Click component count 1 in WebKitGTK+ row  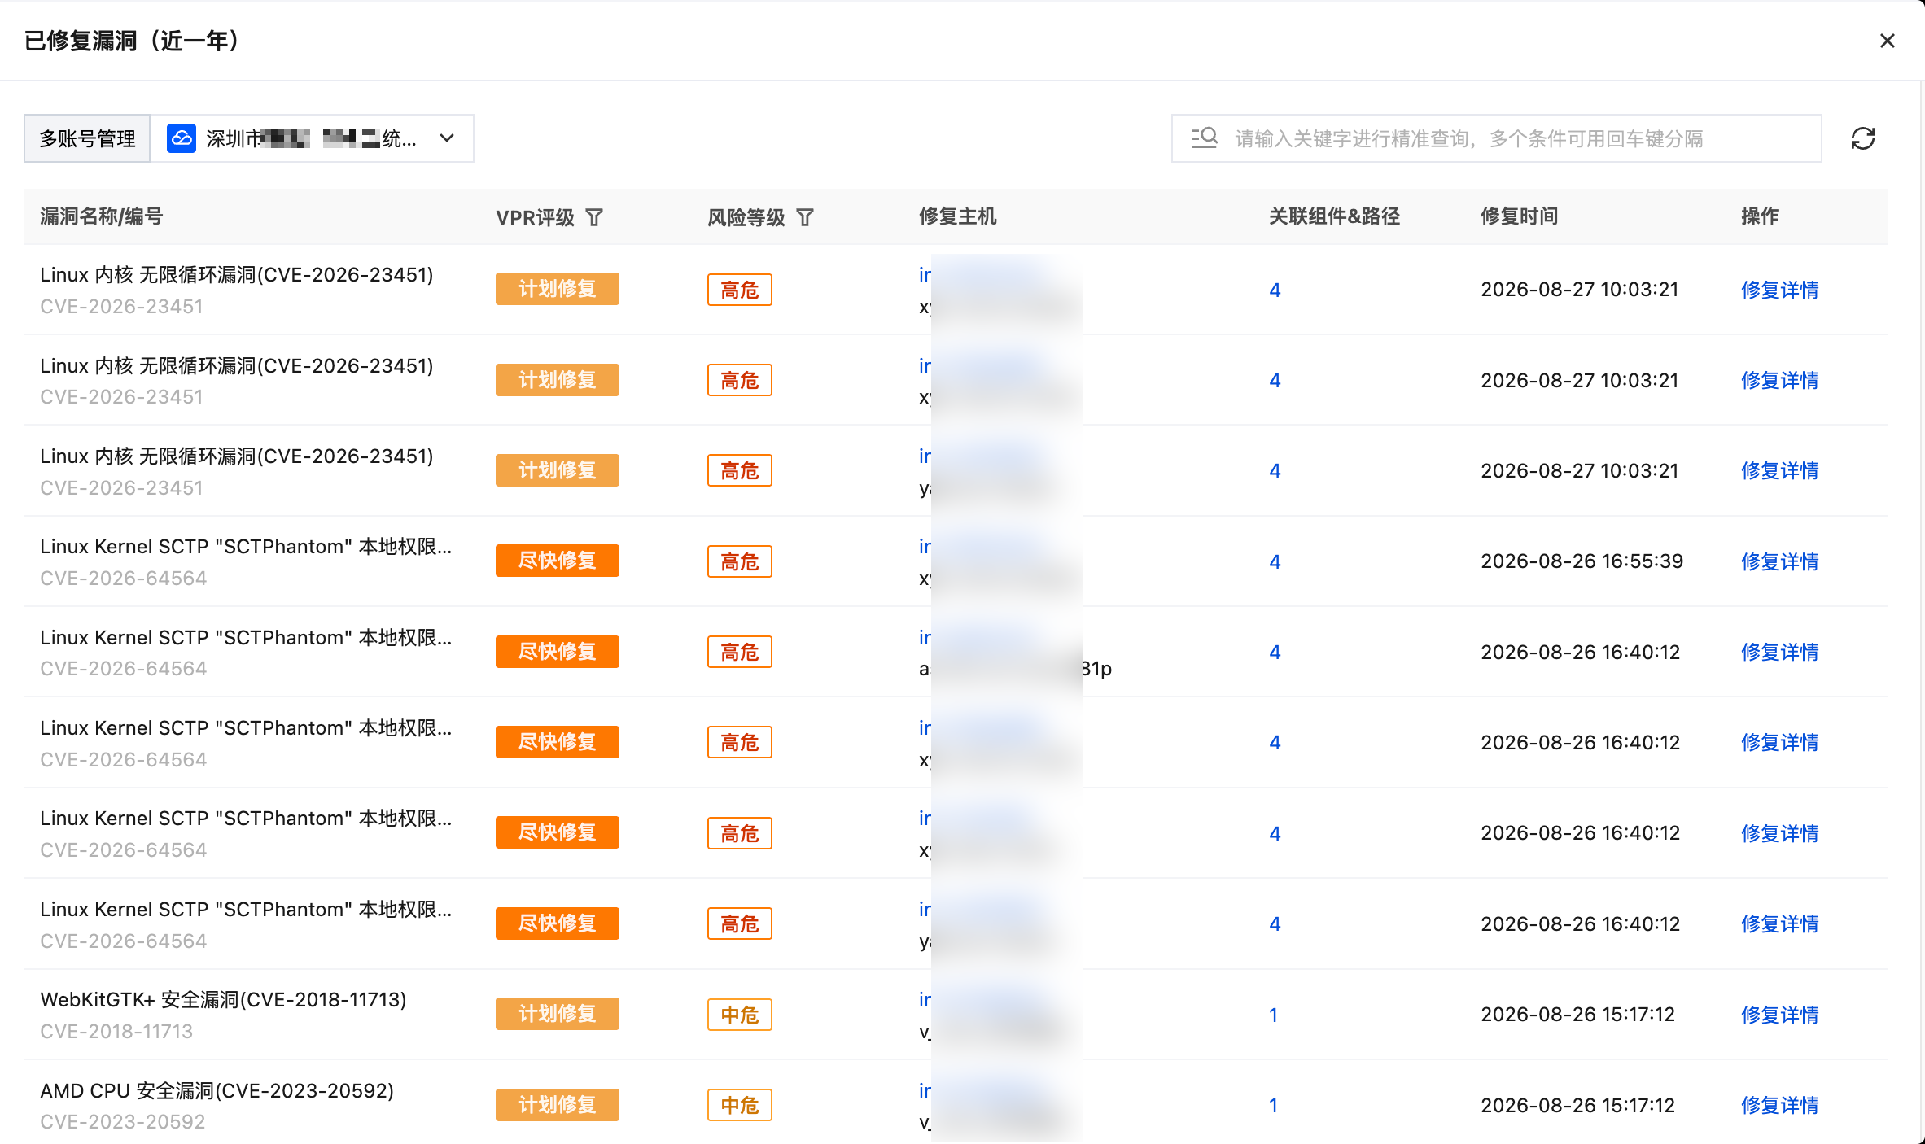click(x=1273, y=1015)
